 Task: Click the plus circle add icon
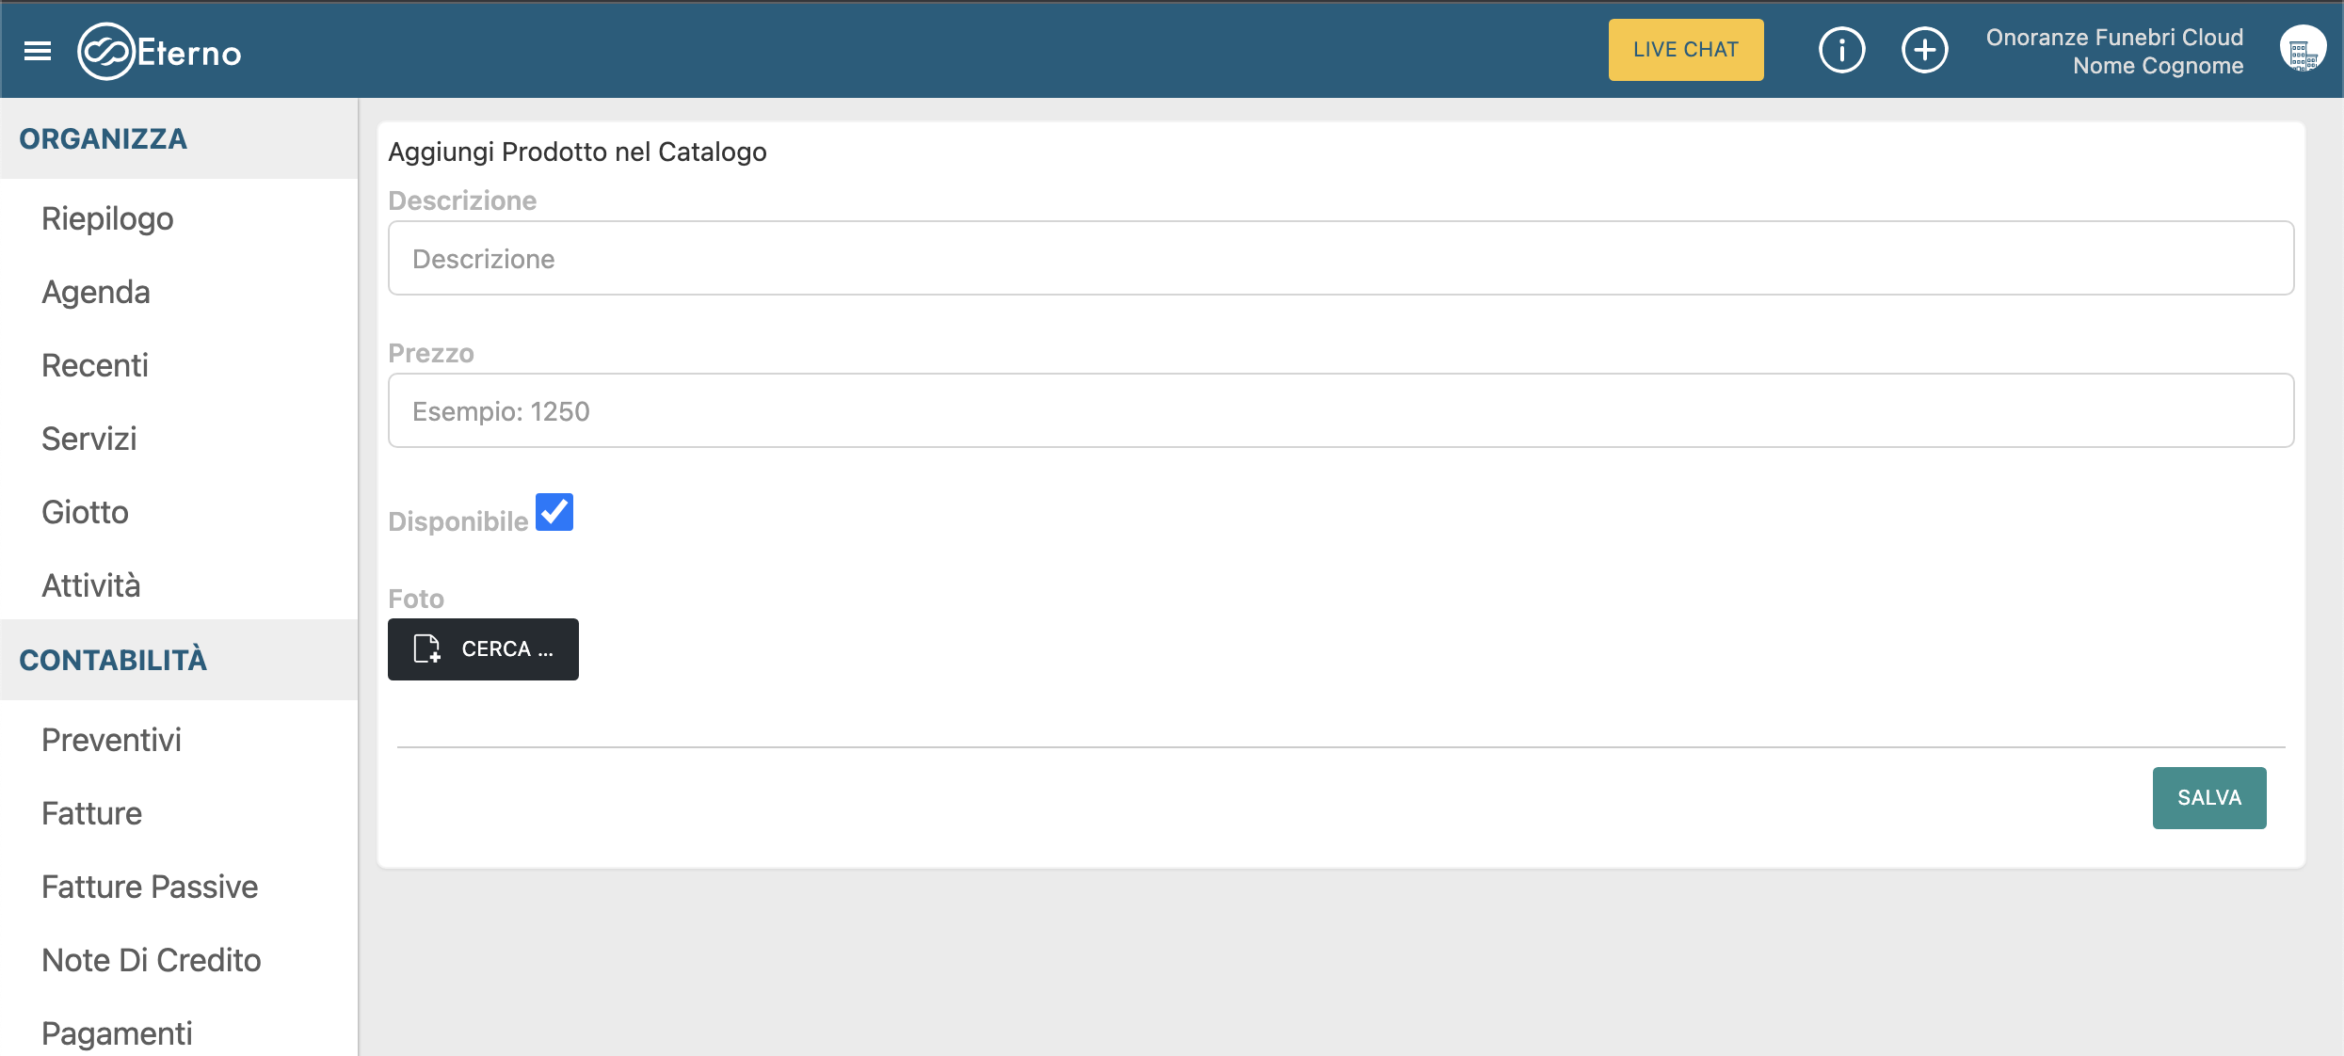pos(1924,50)
